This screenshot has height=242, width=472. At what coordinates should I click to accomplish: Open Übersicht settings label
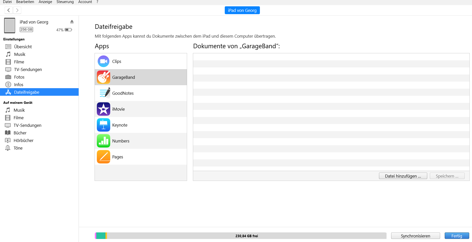pos(23,47)
